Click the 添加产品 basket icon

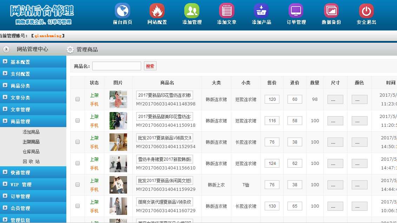[261, 11]
